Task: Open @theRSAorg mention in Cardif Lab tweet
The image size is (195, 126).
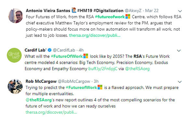Action: click(x=137, y=69)
